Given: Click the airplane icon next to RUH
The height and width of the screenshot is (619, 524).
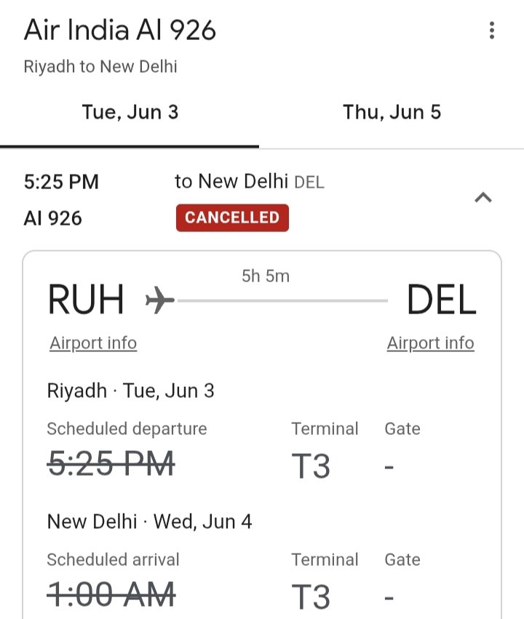Looking at the screenshot, I should [159, 300].
